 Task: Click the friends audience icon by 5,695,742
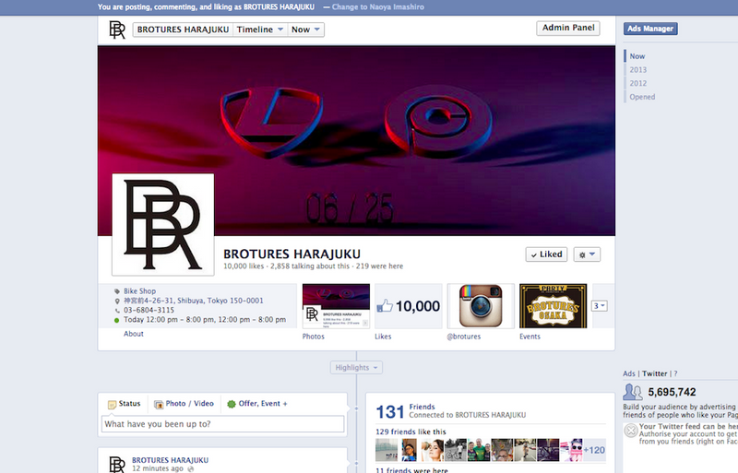click(x=633, y=392)
